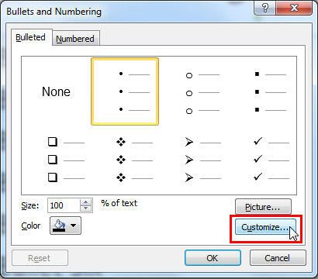
Task: Select the hollow square bullet style
Action: [56, 160]
